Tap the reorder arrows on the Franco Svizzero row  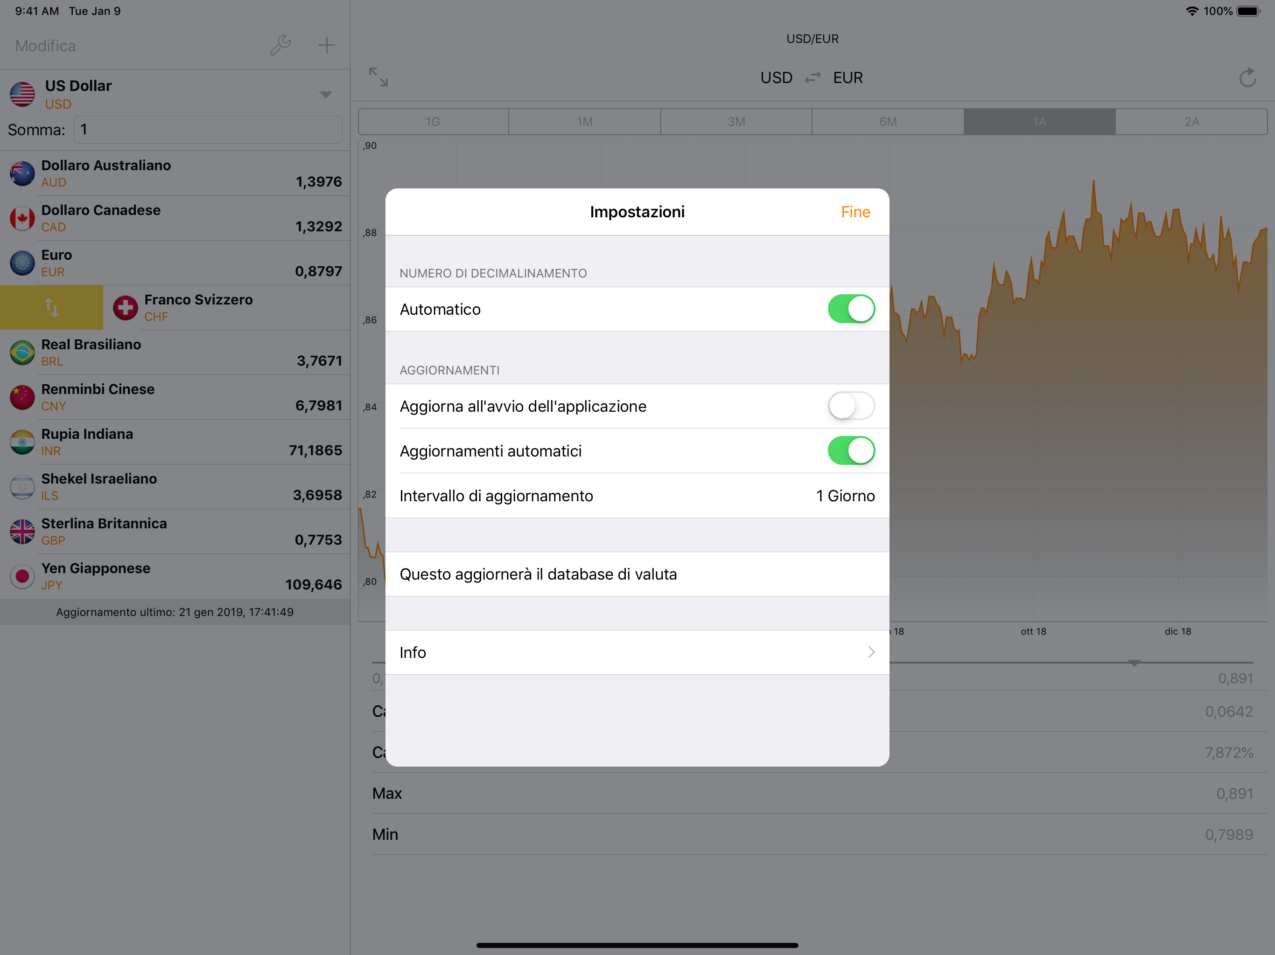(x=51, y=308)
